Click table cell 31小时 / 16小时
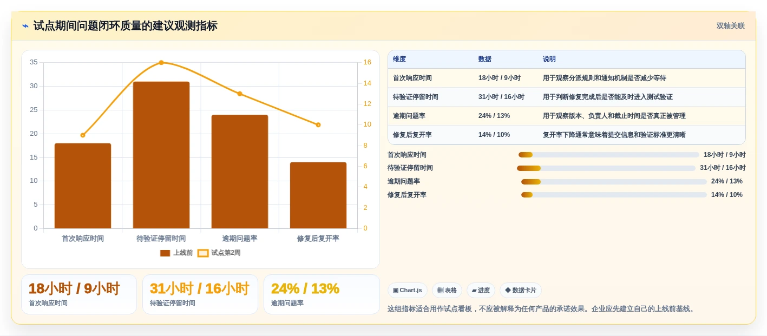 point(501,97)
